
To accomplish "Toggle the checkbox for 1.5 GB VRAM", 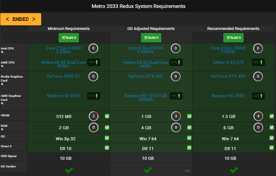I will 272,116.
